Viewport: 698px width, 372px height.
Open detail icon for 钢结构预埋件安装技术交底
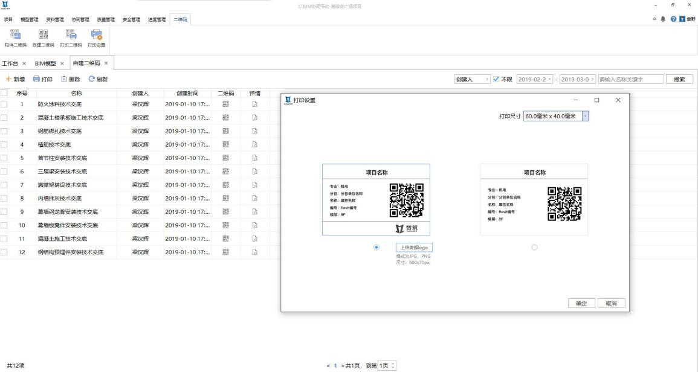coord(254,252)
